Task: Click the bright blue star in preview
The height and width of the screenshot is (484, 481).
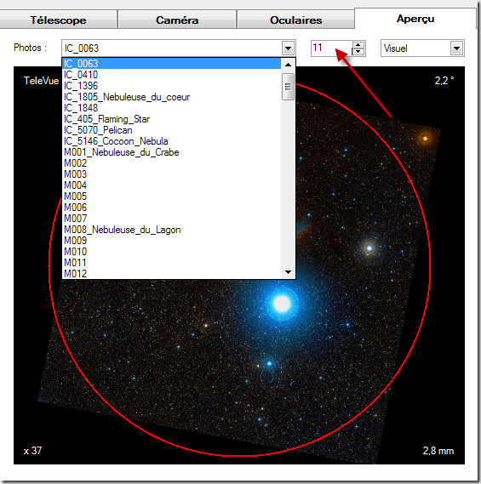Action: click(282, 303)
